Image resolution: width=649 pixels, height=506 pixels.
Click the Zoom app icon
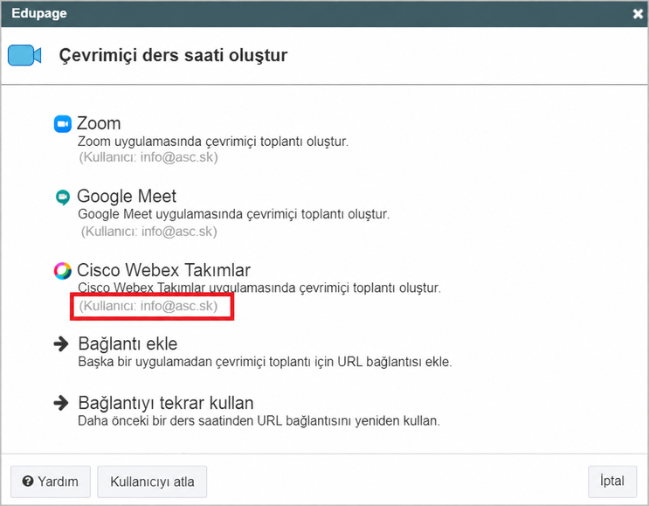tap(63, 124)
